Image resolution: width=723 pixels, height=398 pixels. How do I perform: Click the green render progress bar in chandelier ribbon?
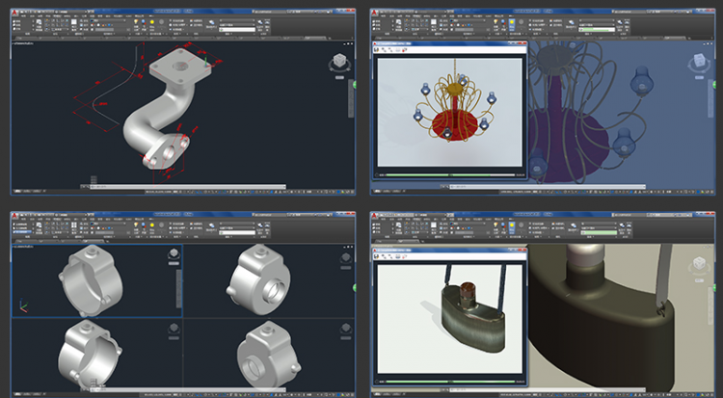point(597,30)
